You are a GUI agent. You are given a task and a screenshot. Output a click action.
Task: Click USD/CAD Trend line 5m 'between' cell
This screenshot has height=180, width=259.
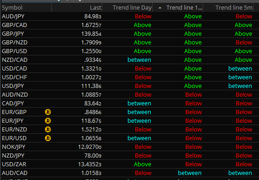pyautogui.click(x=240, y=69)
